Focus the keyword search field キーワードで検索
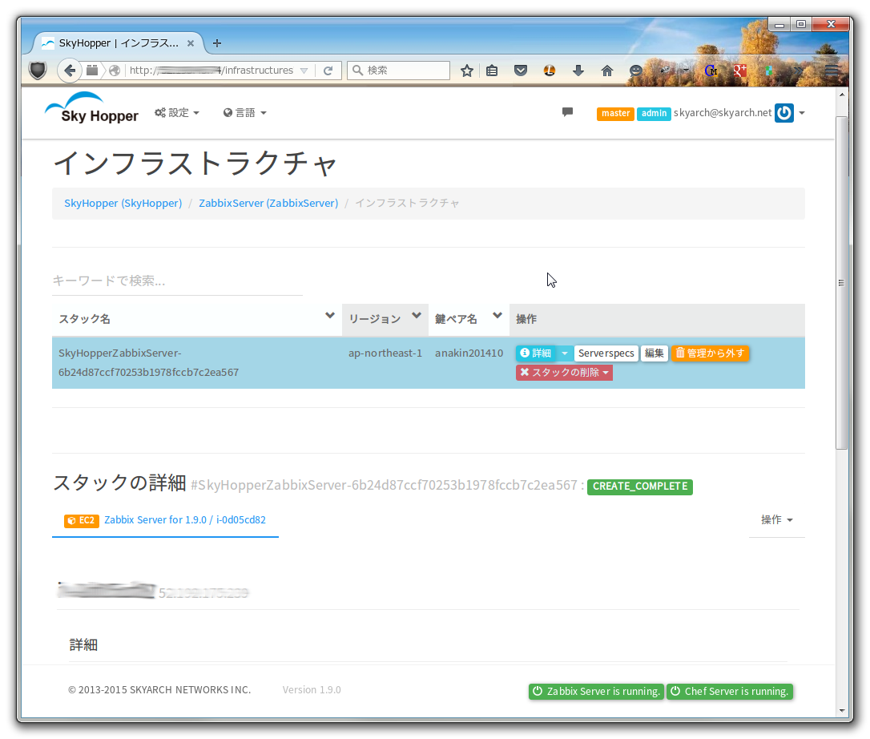Image resolution: width=870 pixels, height=739 pixels. click(178, 281)
